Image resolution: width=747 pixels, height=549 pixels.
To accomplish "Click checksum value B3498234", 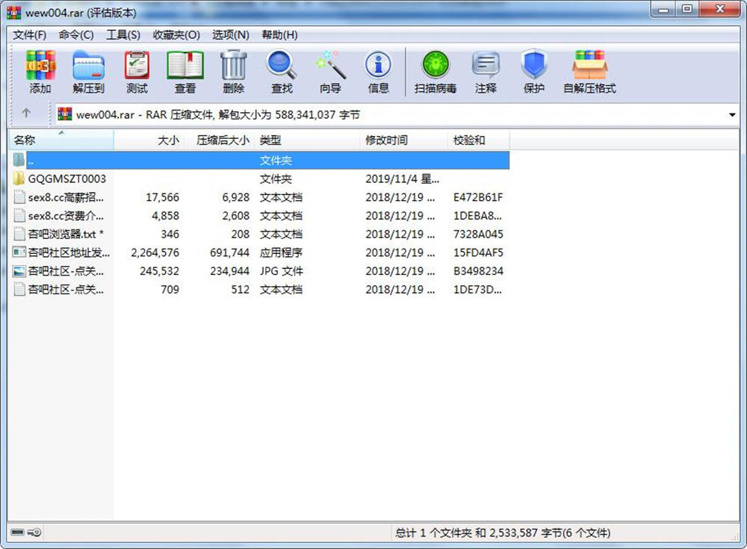I will 478,271.
